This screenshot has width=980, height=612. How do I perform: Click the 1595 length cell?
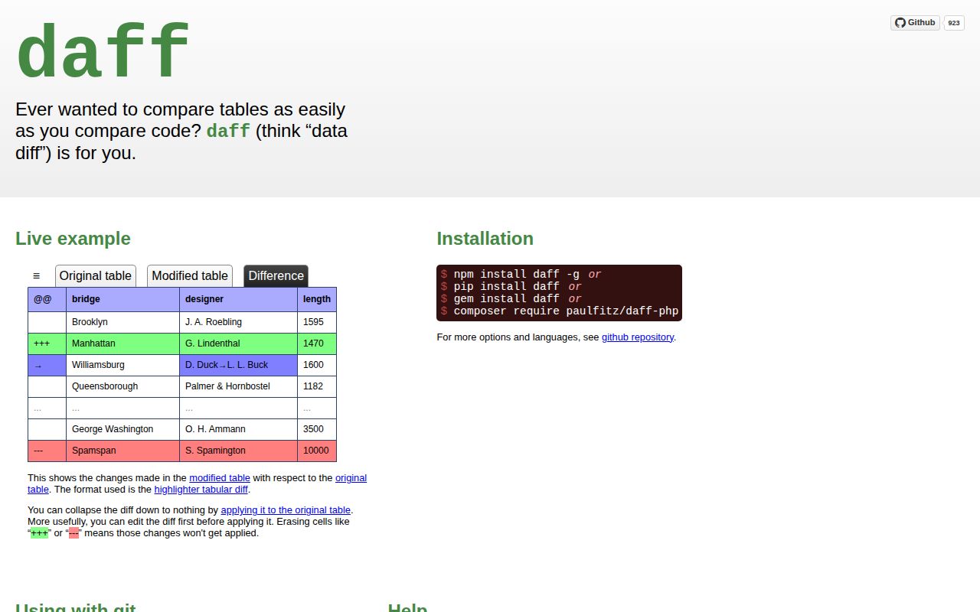(317, 323)
